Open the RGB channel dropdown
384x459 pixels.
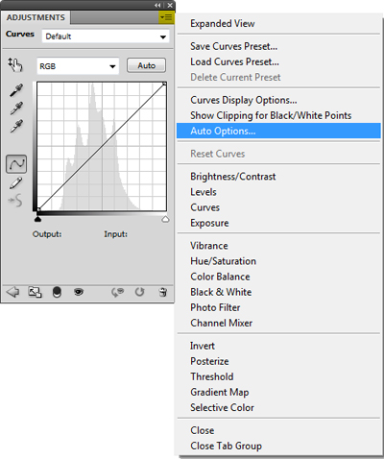(x=78, y=66)
